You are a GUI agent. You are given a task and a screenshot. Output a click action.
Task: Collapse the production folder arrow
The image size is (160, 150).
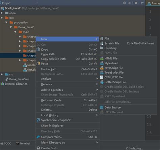click(x=6, y=23)
